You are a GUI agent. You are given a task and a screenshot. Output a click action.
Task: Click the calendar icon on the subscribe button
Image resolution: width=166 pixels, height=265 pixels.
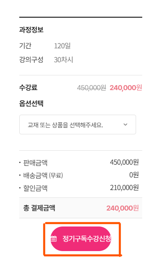pos(54,239)
